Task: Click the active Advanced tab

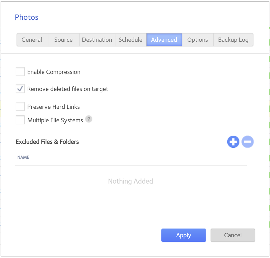Action: coord(164,40)
